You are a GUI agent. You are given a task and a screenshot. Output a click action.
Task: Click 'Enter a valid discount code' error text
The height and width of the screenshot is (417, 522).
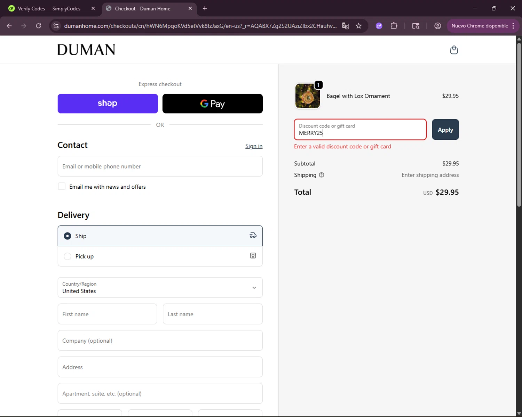tap(342, 147)
